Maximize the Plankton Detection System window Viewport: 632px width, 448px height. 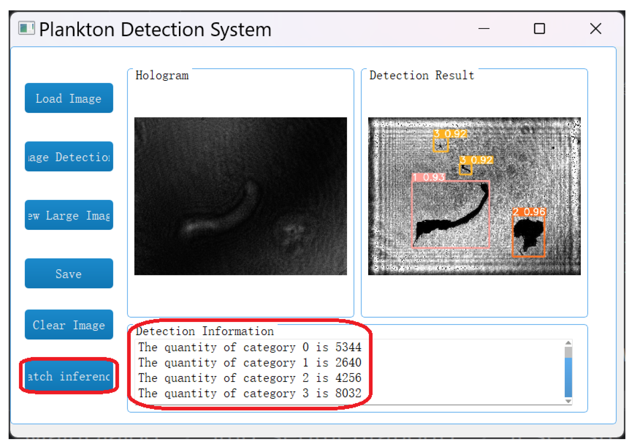coord(539,29)
